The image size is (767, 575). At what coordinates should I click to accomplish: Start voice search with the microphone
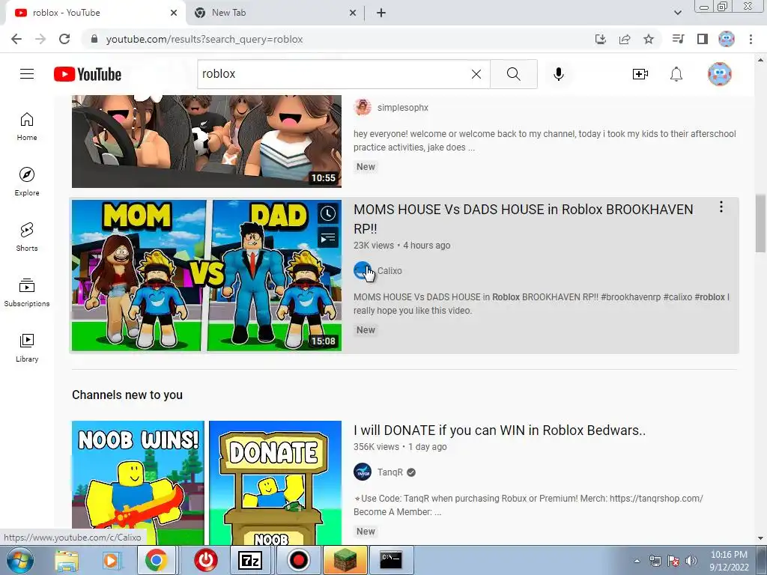pyautogui.click(x=559, y=74)
